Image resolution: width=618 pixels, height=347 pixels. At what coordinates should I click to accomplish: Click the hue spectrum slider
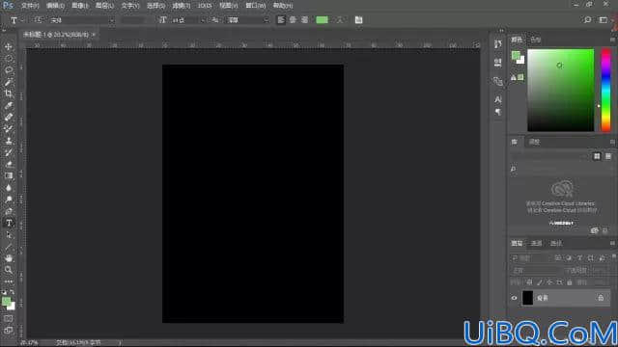click(605, 90)
